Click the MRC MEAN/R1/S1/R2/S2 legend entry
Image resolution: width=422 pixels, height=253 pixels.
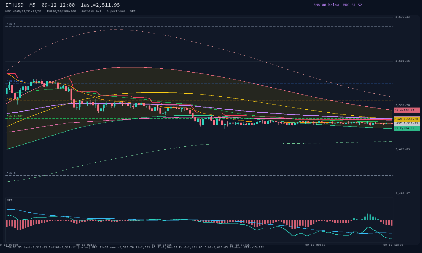pyautogui.click(x=24, y=11)
